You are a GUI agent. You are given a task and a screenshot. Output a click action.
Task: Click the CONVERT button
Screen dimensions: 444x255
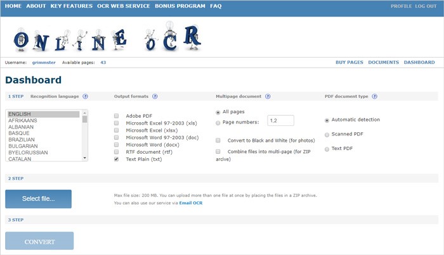point(39,241)
